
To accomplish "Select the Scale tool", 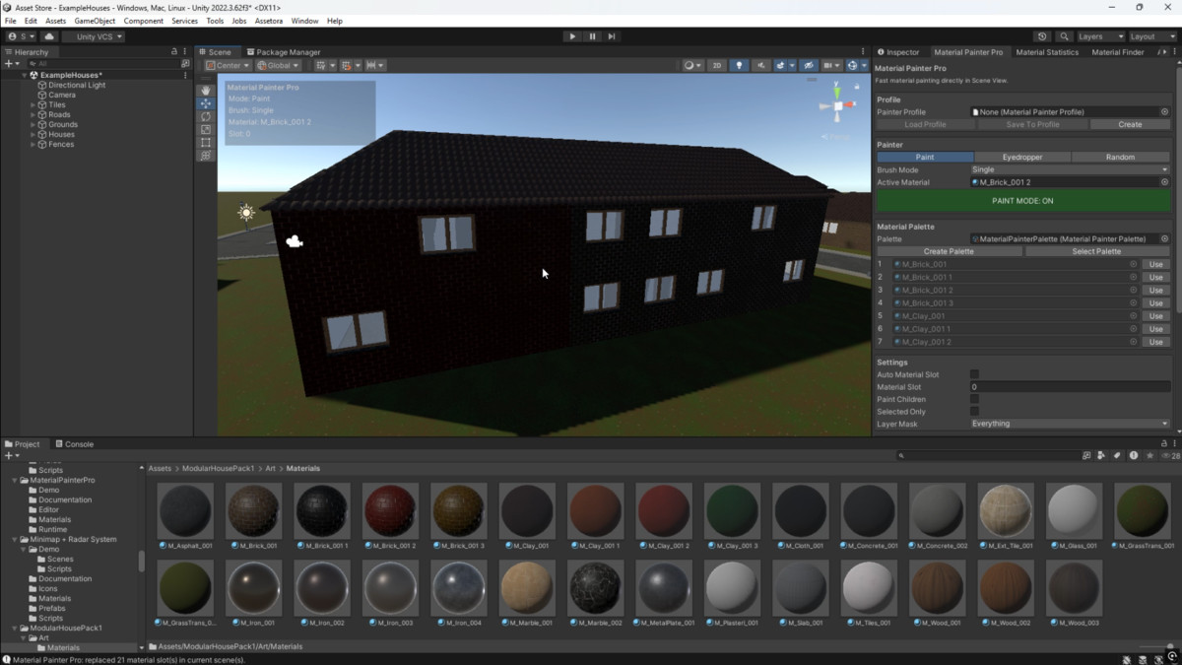I will 205,129.
